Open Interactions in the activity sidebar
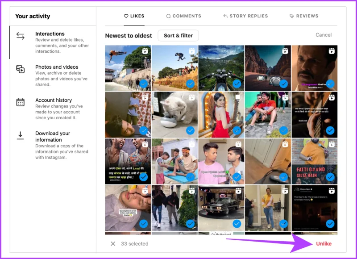Viewport: 357px width, 259px height. coord(53,42)
